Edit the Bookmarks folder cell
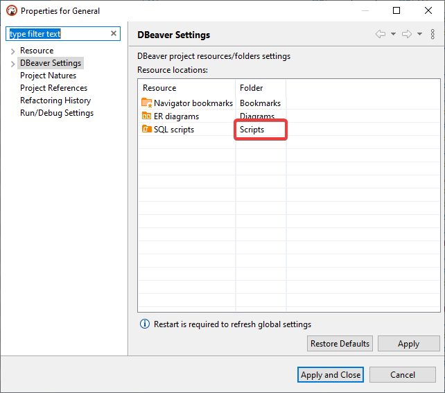The height and width of the screenshot is (393, 445). click(261, 103)
